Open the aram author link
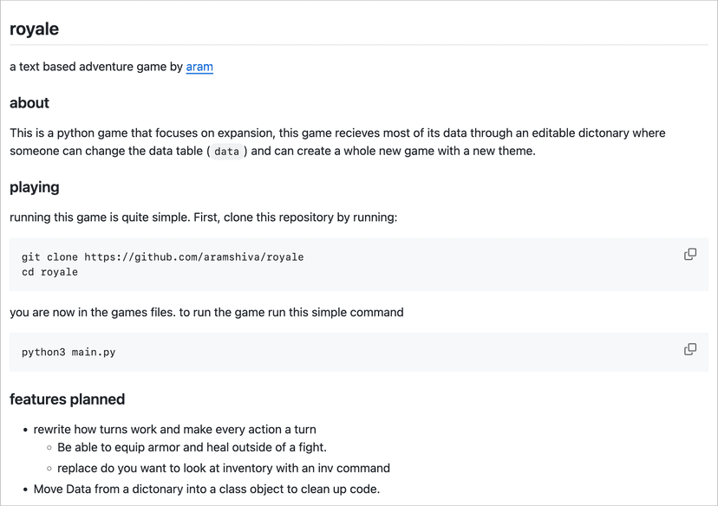Image resolution: width=718 pixels, height=506 pixels. coord(199,67)
